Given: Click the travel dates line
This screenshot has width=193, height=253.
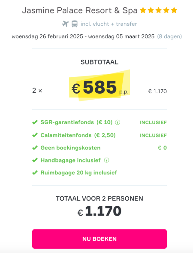Looking at the screenshot, I should 83,37.
